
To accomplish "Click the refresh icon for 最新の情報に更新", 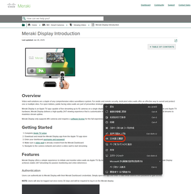I will (x=107, y=112).
